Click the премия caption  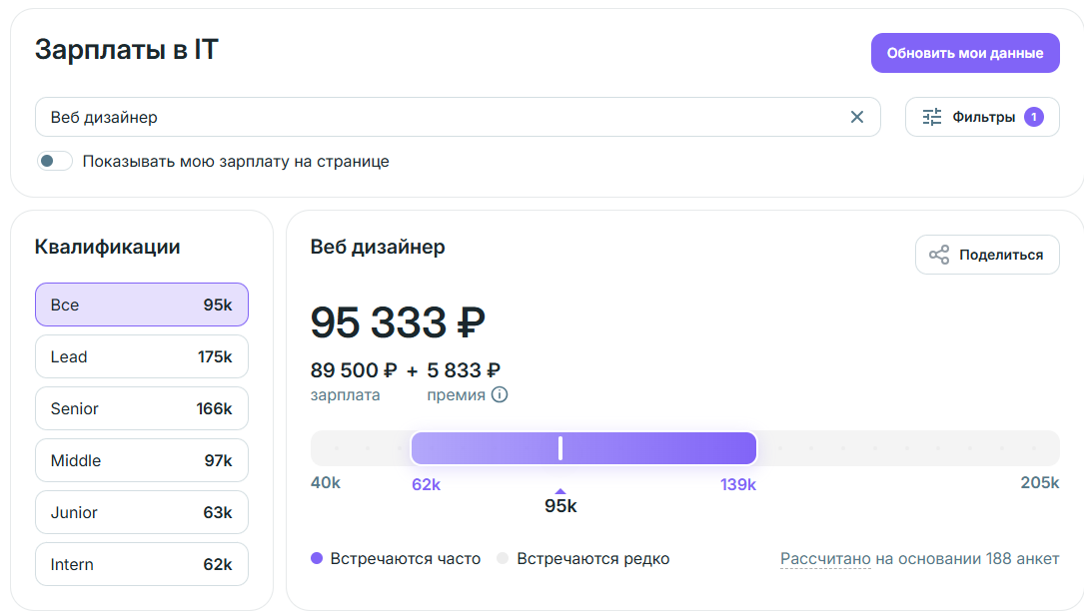pos(456,395)
